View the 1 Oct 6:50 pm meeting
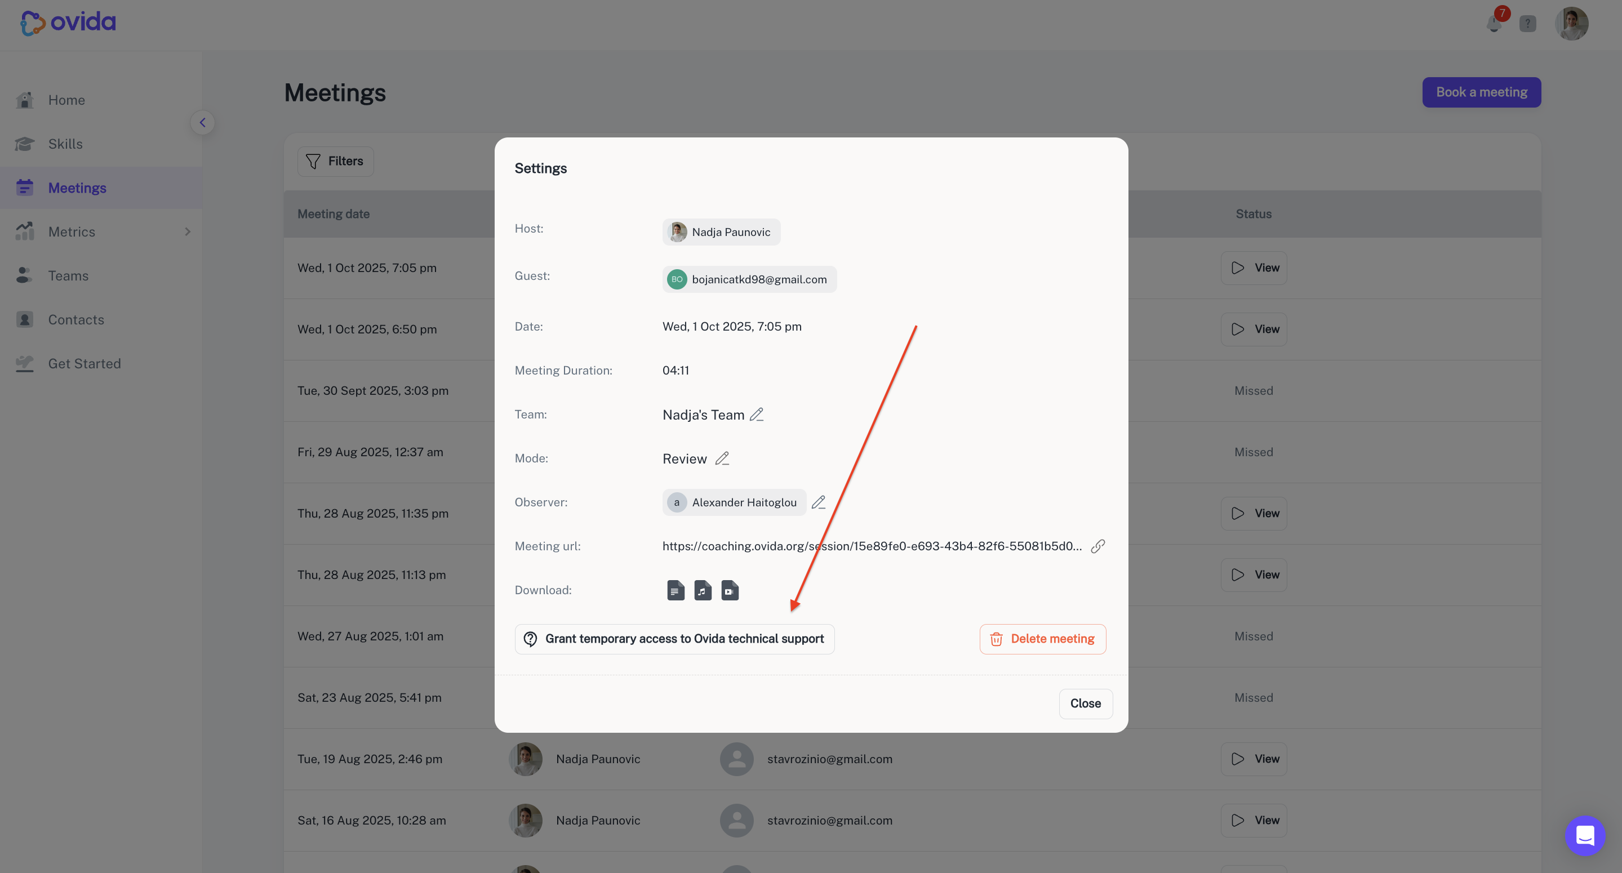 (1254, 330)
